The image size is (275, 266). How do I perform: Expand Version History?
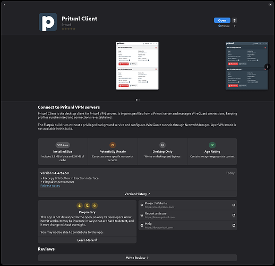137,194
